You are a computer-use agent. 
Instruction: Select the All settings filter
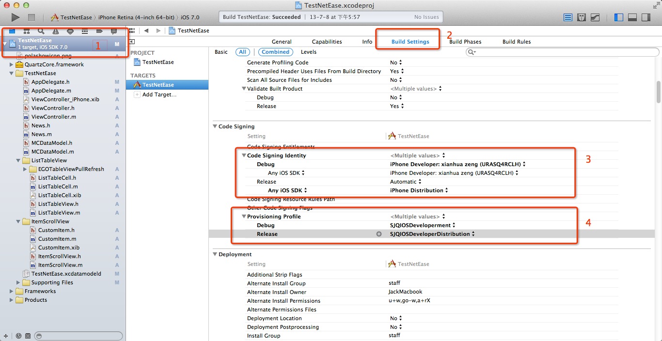point(242,52)
